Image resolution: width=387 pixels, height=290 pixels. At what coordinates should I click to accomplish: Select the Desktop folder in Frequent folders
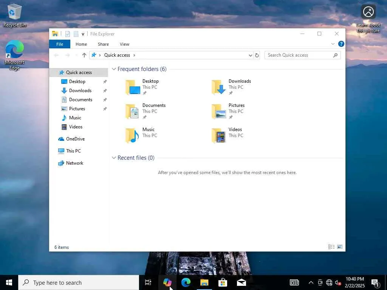[x=142, y=87]
